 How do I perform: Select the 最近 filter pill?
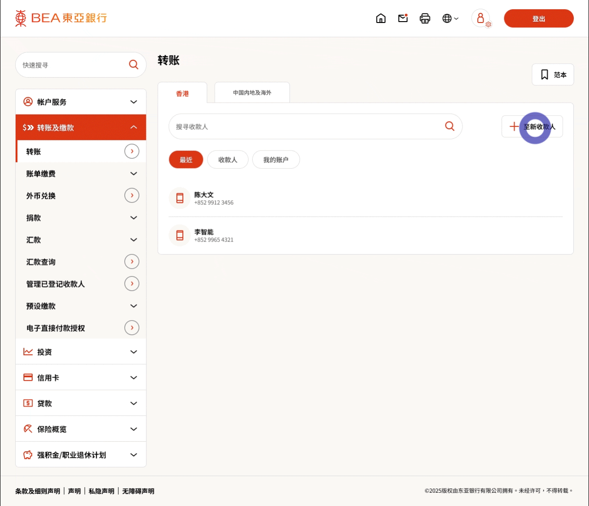pyautogui.click(x=186, y=160)
